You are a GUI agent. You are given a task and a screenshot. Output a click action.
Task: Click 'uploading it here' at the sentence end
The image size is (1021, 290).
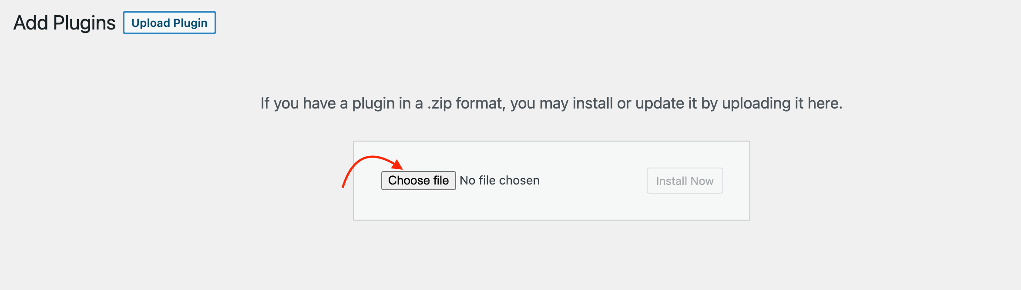[782, 103]
